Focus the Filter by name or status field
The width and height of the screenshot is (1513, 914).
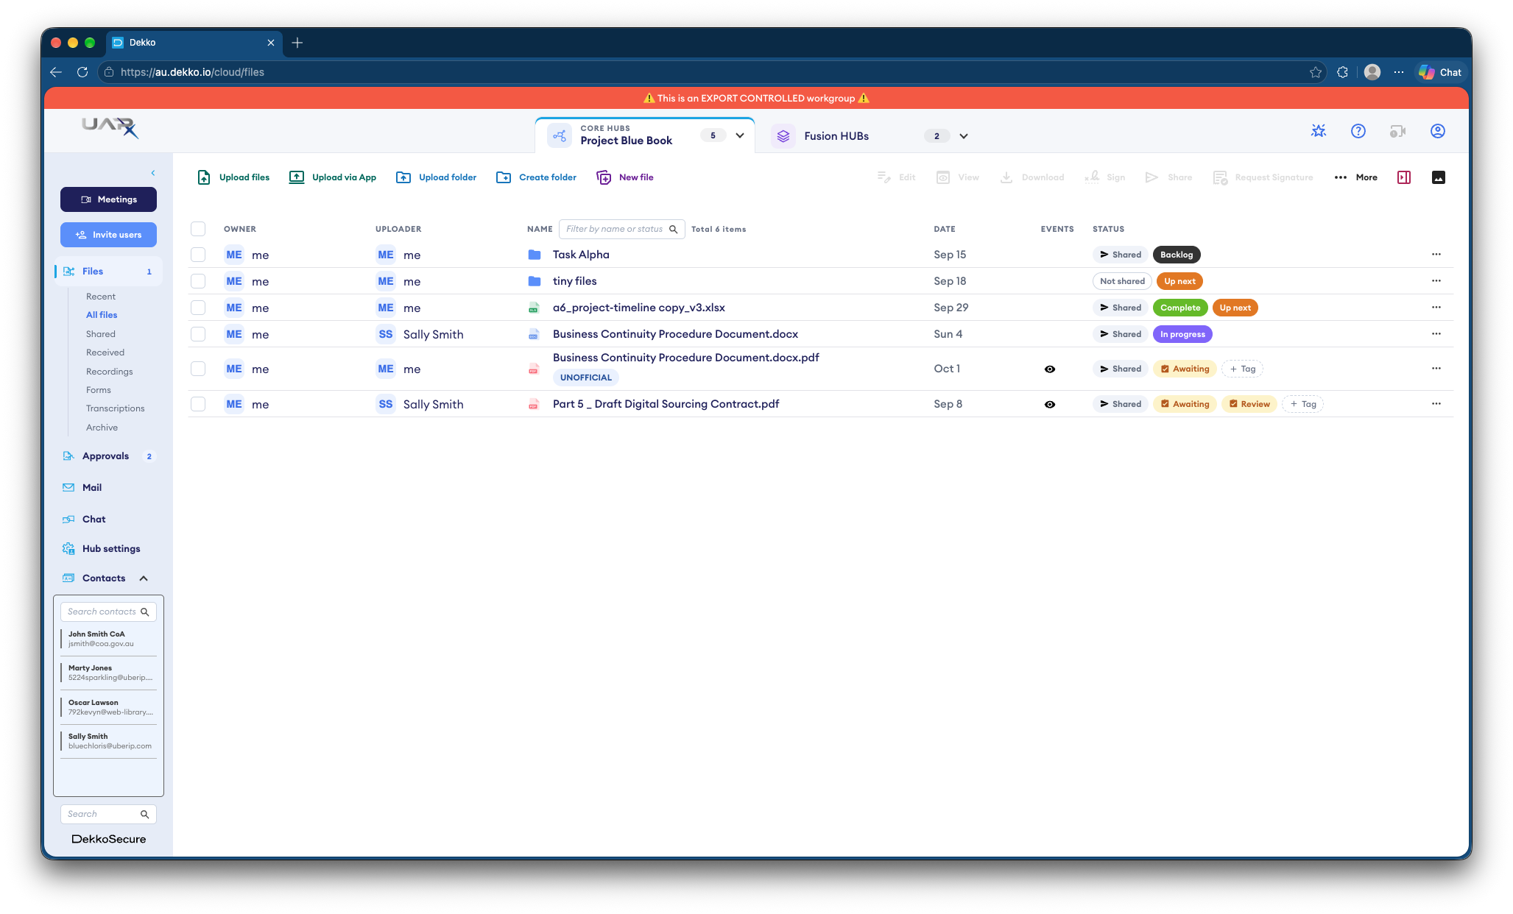(621, 229)
